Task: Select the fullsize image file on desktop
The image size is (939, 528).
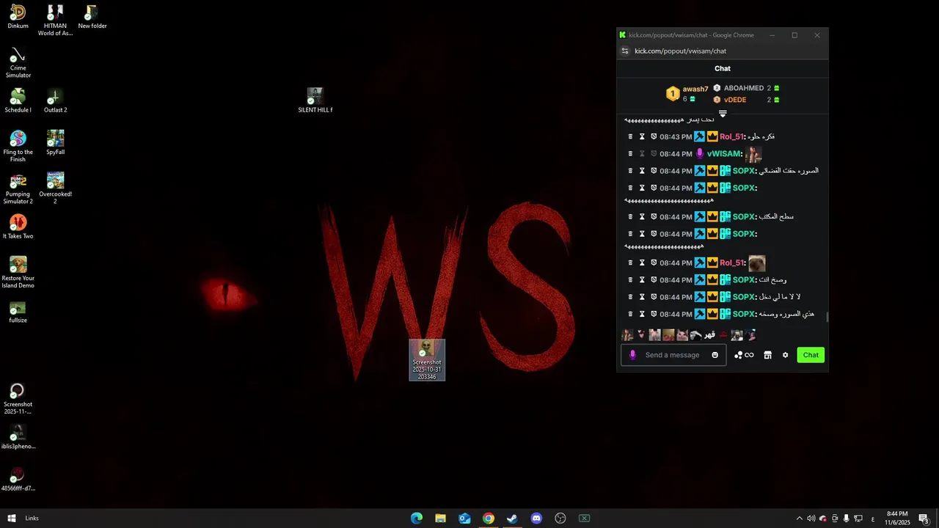Action: [18, 311]
